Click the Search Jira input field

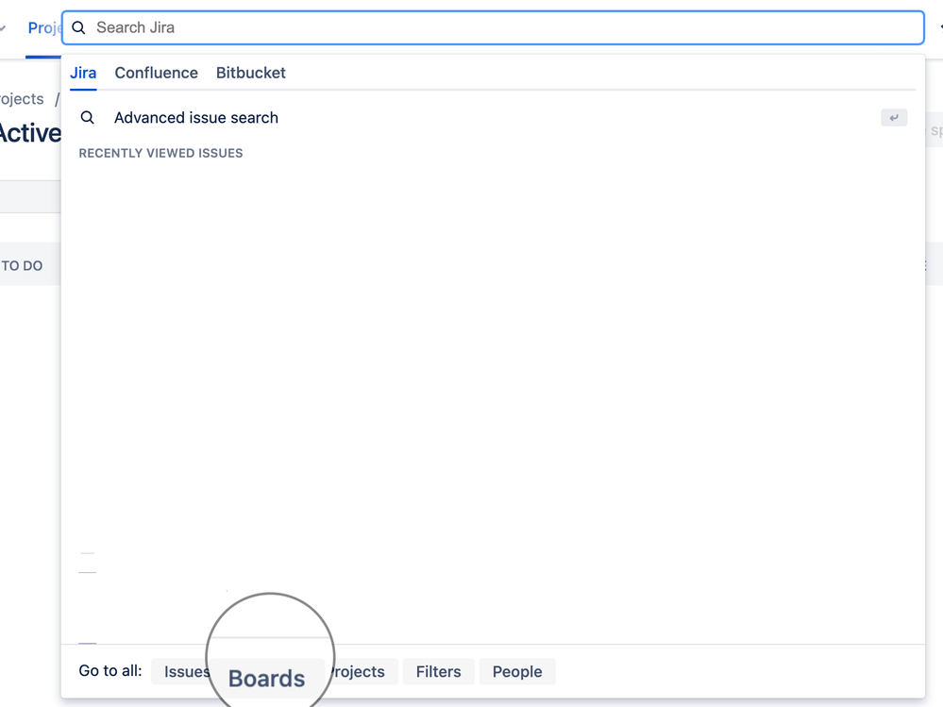tap(493, 27)
